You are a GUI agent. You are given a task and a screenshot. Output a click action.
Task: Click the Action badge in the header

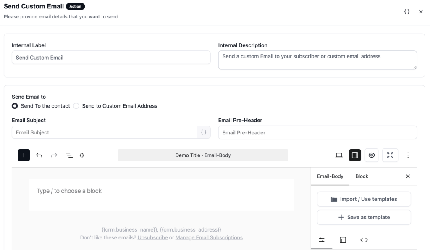pos(75,6)
